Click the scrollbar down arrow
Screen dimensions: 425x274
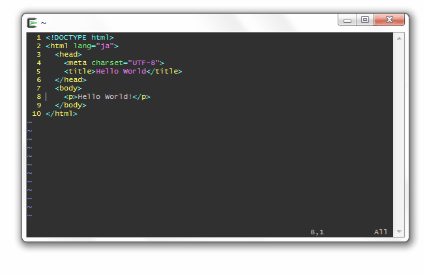[399, 232]
